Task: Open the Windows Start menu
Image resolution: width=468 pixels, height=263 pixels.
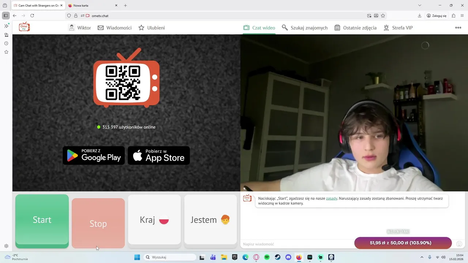Action: (137, 257)
